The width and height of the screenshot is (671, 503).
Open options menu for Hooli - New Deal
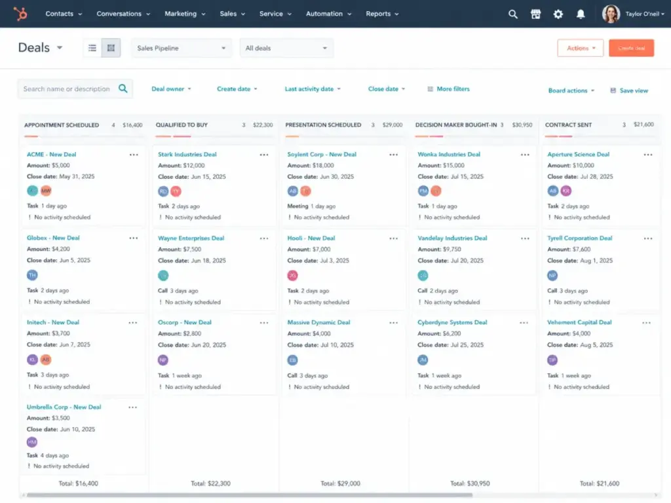point(394,238)
